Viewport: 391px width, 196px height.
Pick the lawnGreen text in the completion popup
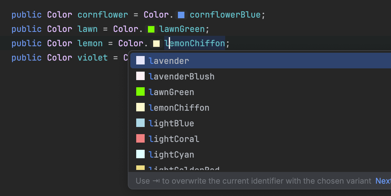[x=171, y=92]
